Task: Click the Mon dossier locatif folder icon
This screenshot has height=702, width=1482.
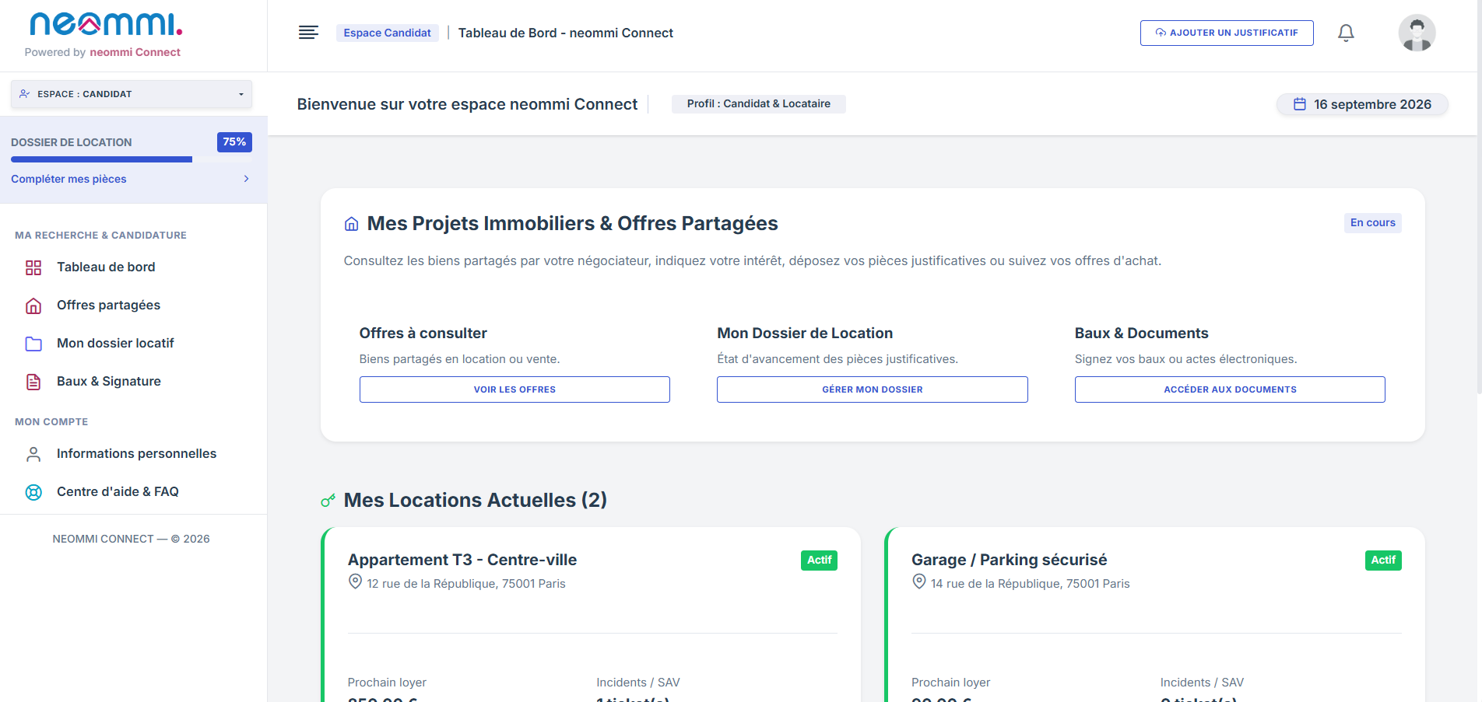Action: (33, 344)
